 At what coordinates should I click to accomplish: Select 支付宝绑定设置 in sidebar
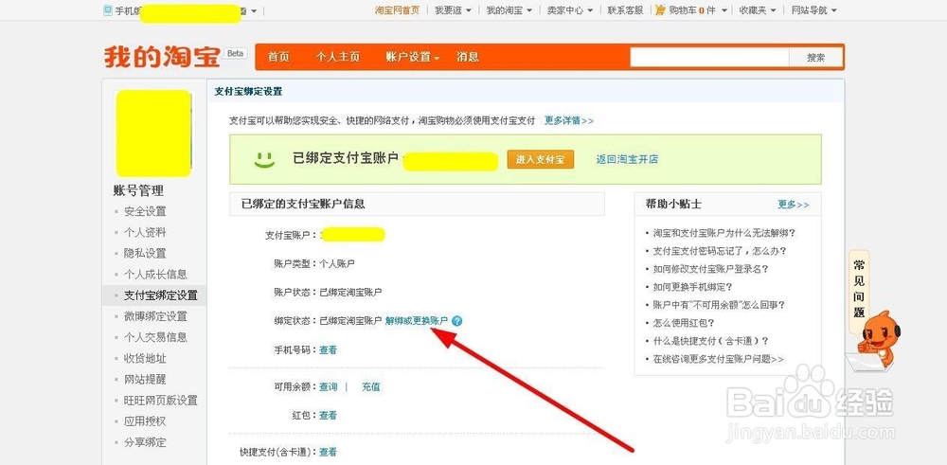pyautogui.click(x=161, y=295)
